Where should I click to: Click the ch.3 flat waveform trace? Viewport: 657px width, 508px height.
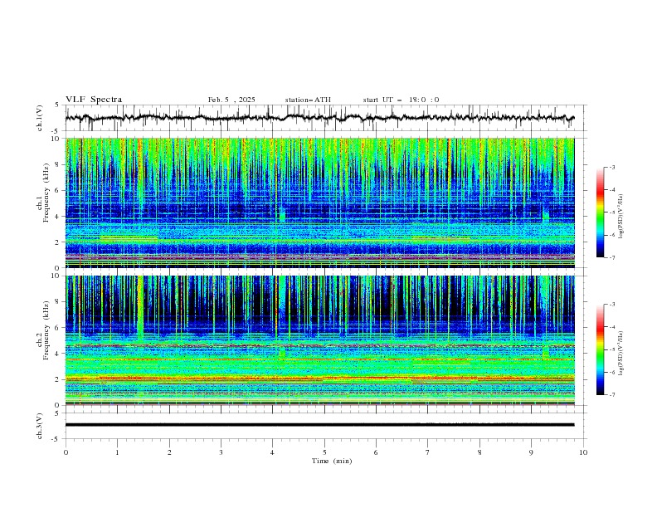[319, 425]
